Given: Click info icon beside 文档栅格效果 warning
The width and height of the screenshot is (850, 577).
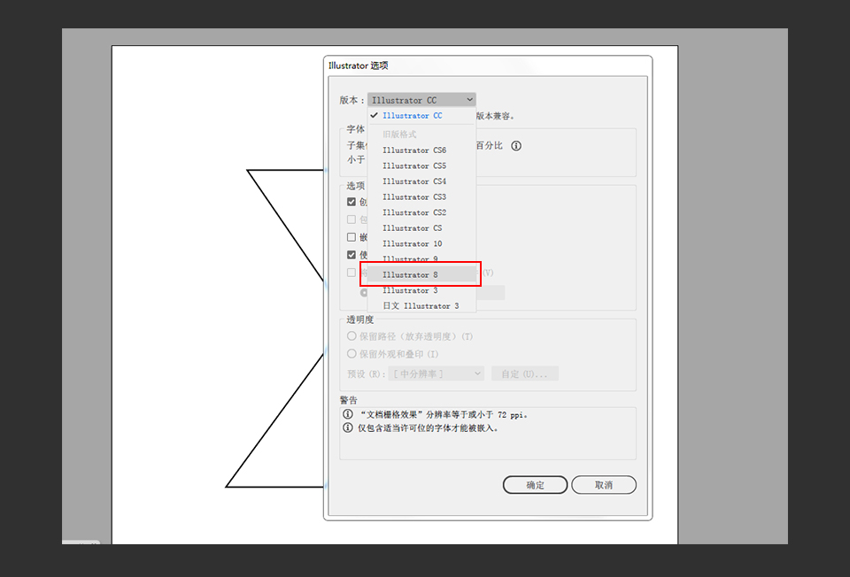Looking at the screenshot, I should (348, 414).
